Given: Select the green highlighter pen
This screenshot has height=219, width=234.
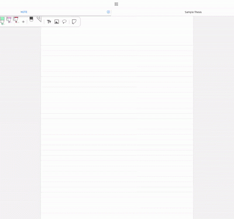Looking at the screenshot, I should coord(2,21).
